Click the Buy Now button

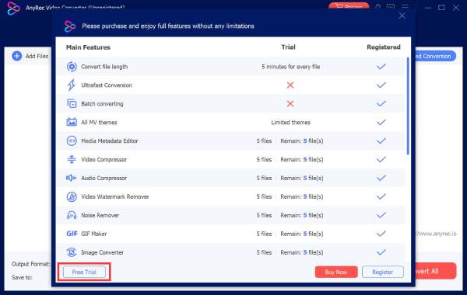[x=336, y=272]
